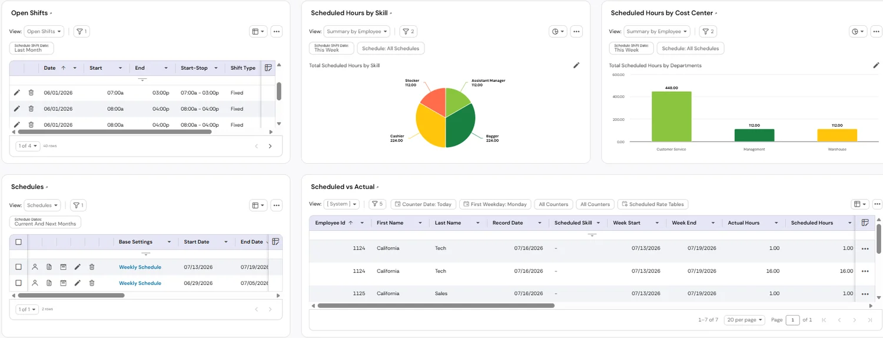Click calendar icon for 07/13/2026 schedule
Screen dimensions: 883x338
[x=63, y=267]
